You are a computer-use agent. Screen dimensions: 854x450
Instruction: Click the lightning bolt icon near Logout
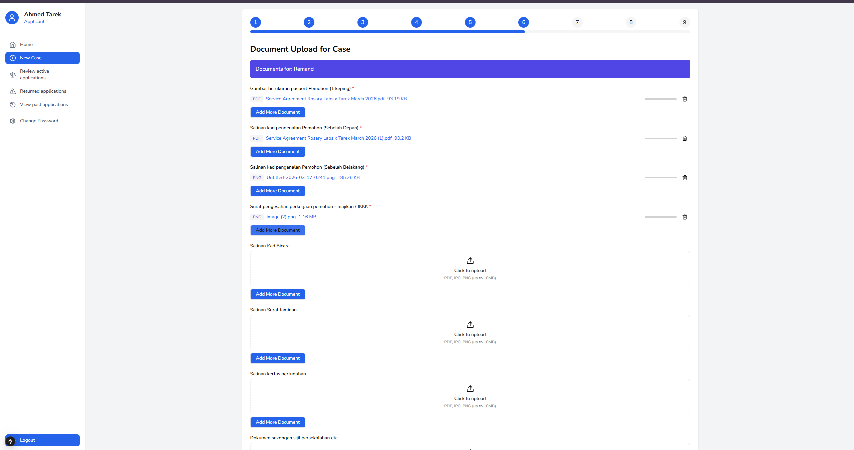(10, 441)
